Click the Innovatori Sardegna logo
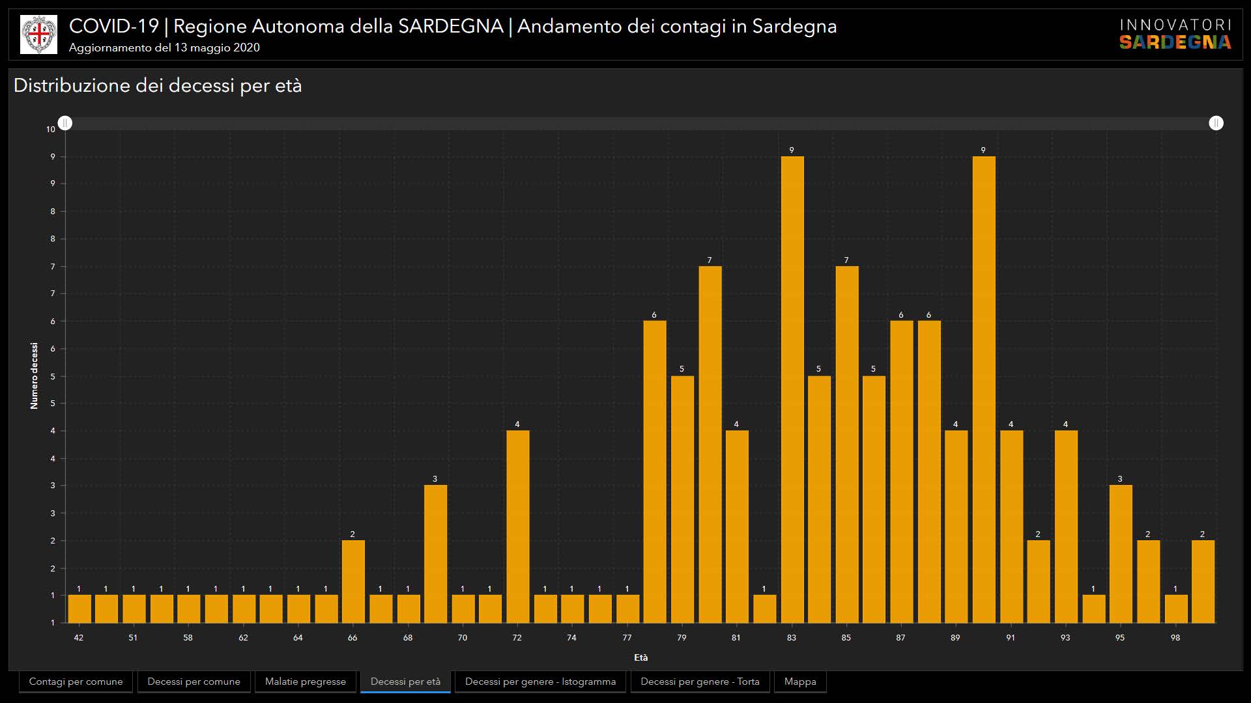 [1175, 34]
